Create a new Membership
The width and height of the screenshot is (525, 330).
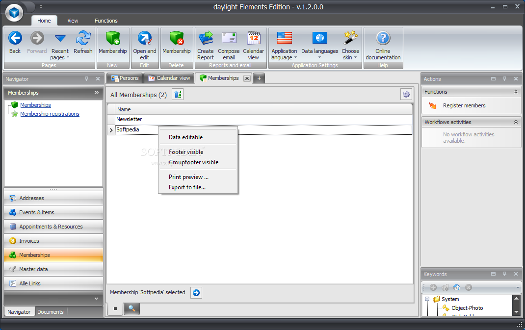click(113, 42)
